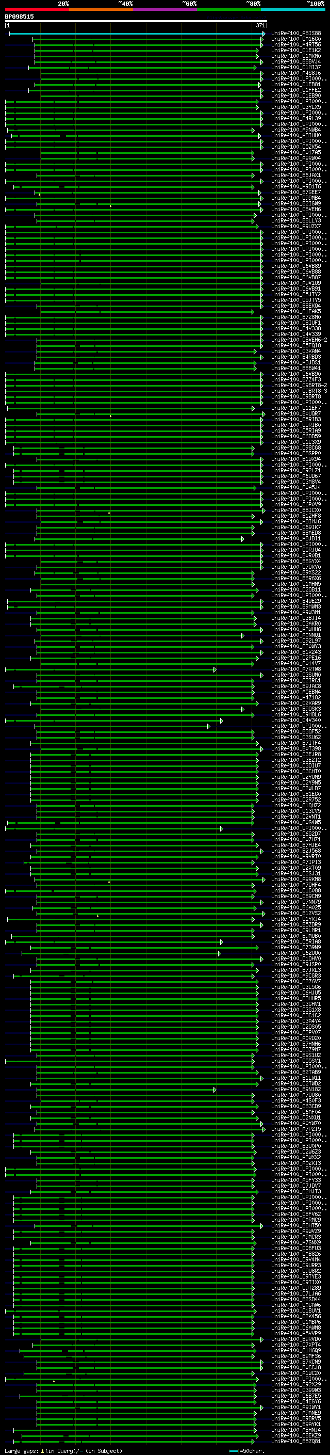
Task: Select the UniRef100_B8LLY3 label
Action: (296, 221)
